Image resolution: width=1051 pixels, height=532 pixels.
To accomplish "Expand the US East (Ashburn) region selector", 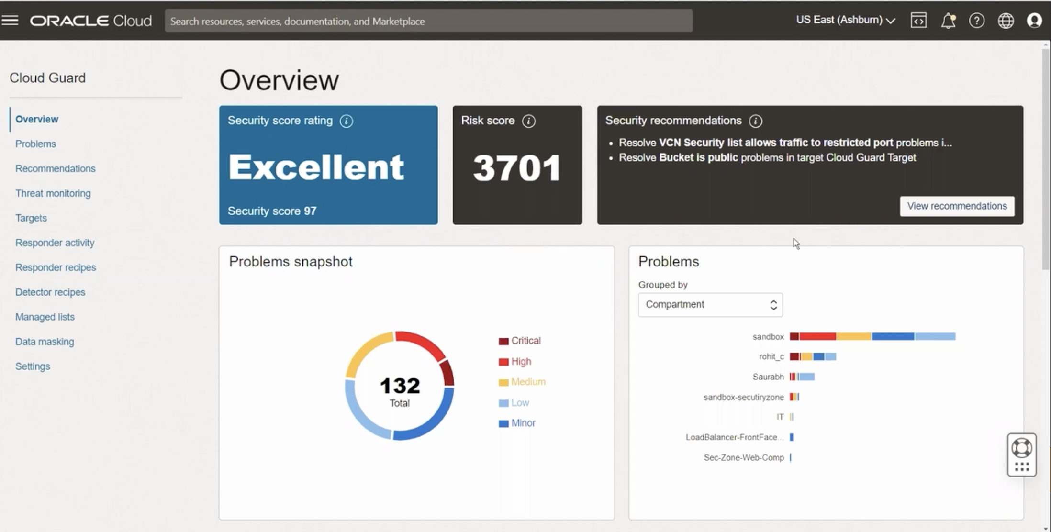I will pyautogui.click(x=845, y=20).
